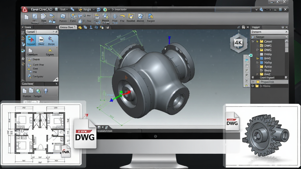This screenshot has width=301, height=169.
Task: Click the Fine yellow arrow ribbon icon
Action: (x=122, y=16)
